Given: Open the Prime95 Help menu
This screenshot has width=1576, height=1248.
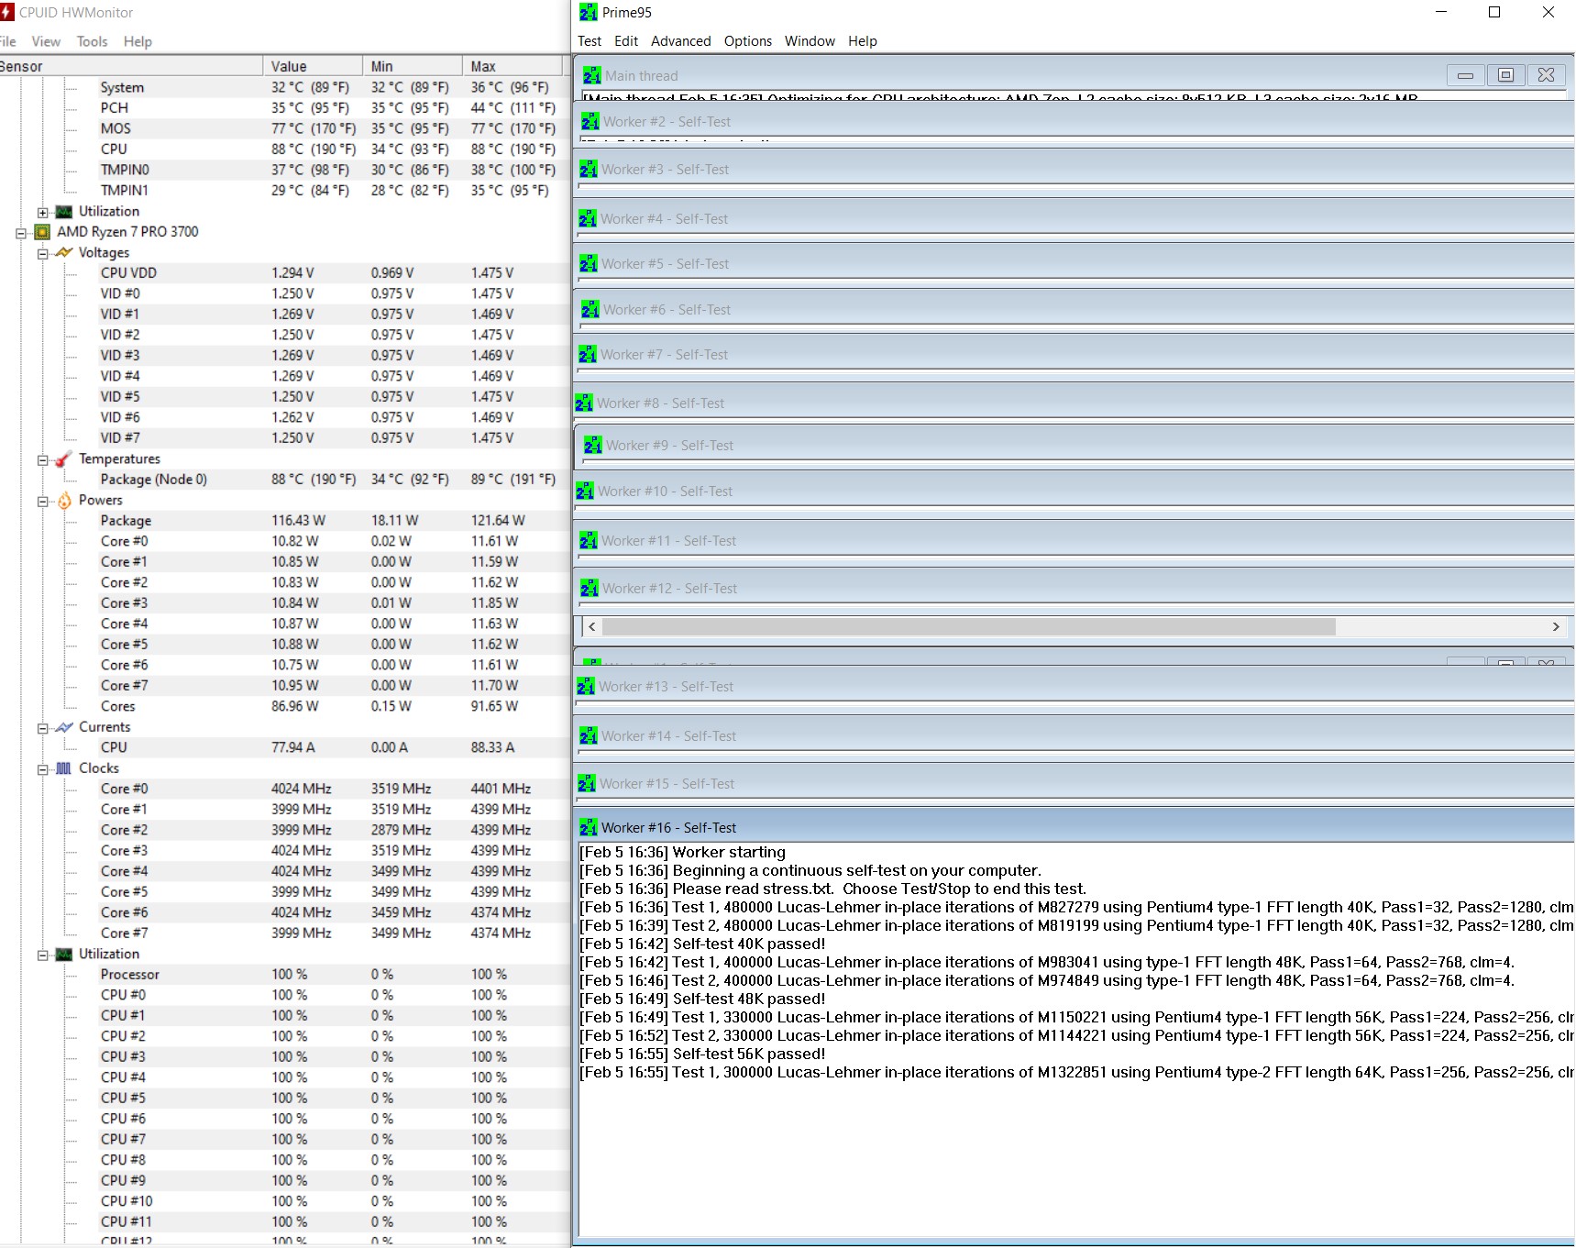Looking at the screenshot, I should 863,41.
